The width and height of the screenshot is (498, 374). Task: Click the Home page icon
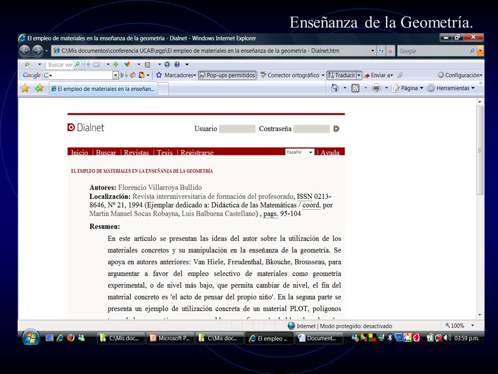335,88
